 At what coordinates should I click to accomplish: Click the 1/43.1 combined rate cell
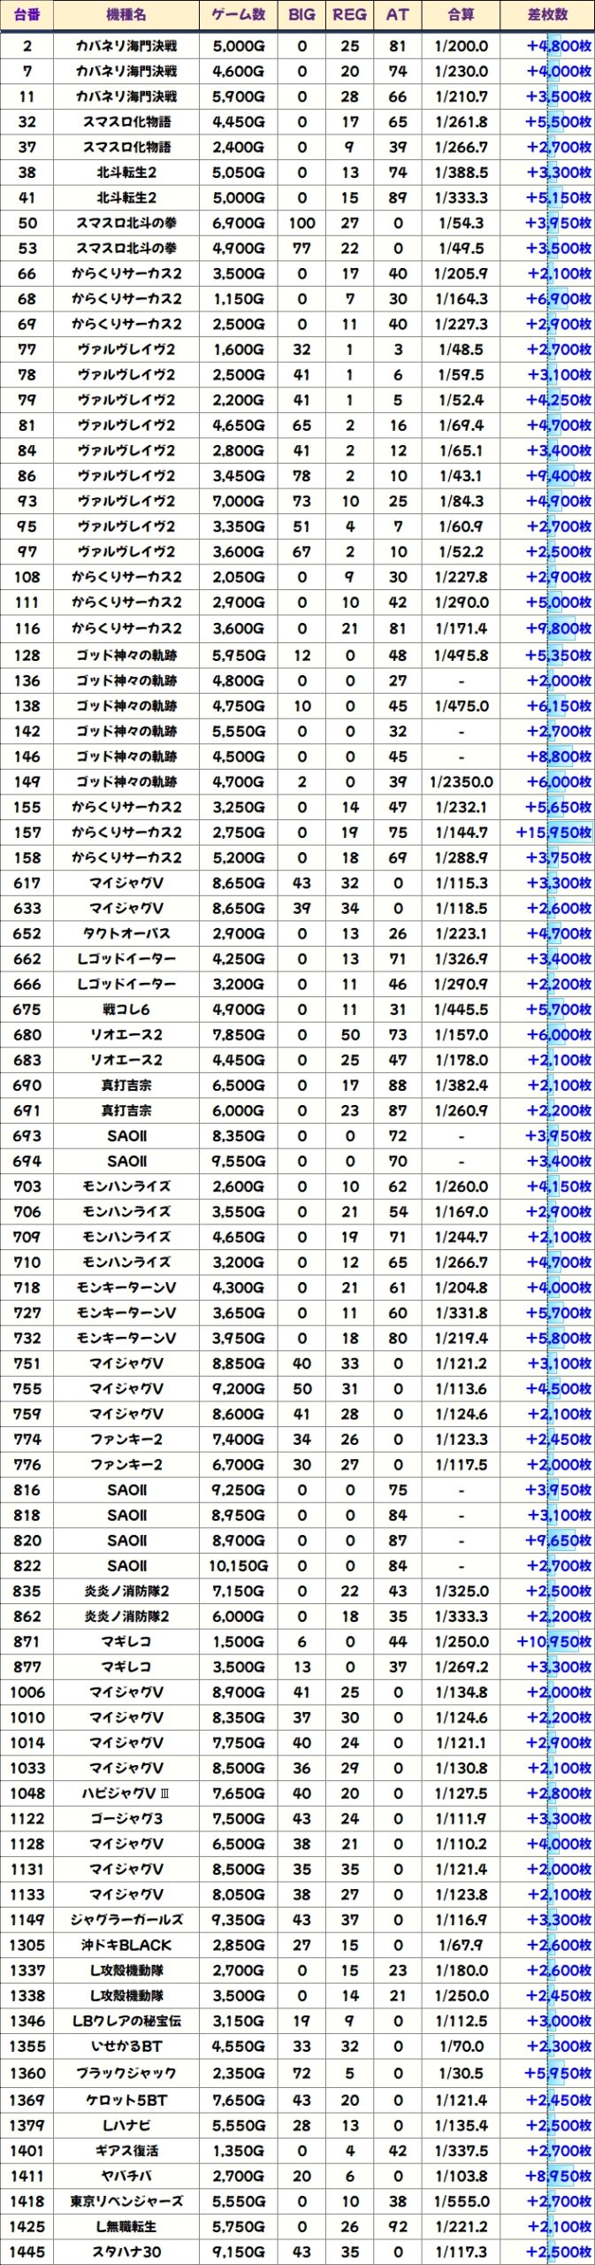tap(462, 476)
